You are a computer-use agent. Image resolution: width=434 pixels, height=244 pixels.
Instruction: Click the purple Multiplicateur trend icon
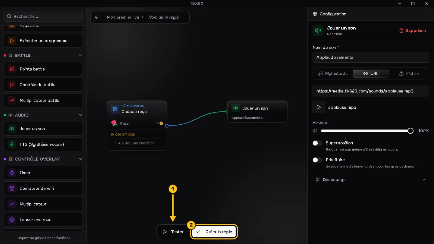12,204
